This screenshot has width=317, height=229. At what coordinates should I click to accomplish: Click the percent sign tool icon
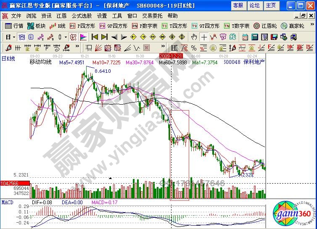tap(194, 47)
